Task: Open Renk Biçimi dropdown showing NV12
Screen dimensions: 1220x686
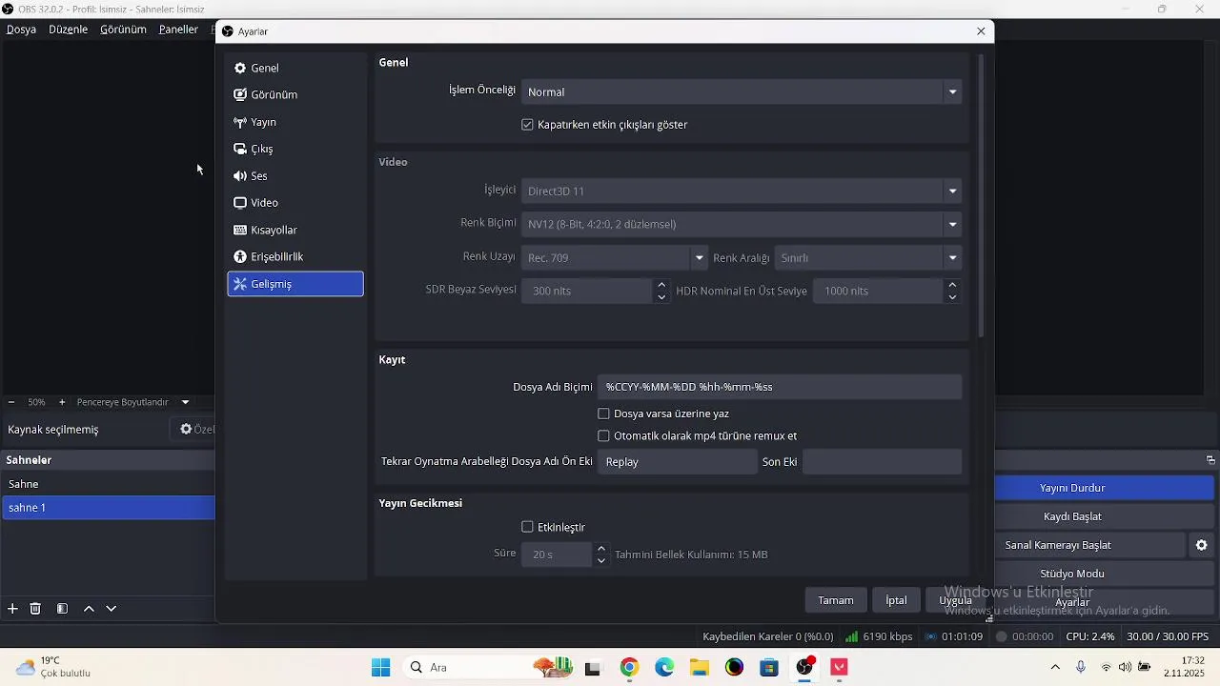Action: point(742,224)
